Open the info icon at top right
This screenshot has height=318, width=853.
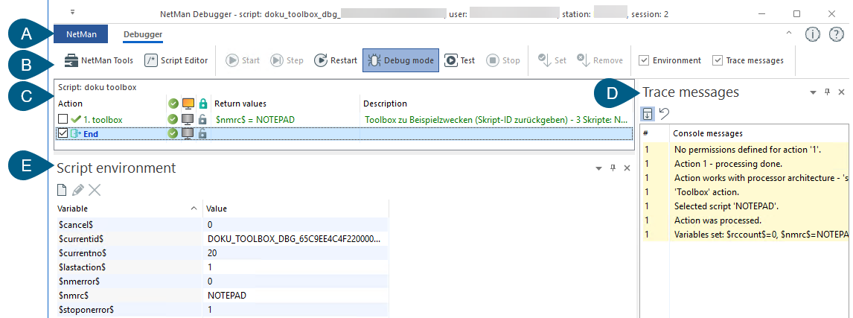pos(812,34)
